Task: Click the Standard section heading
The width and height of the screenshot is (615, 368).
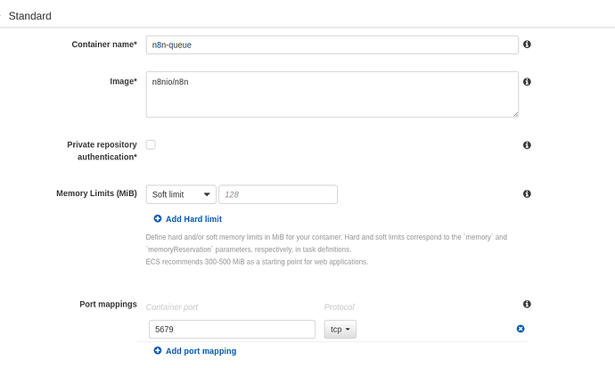Action: click(x=29, y=16)
